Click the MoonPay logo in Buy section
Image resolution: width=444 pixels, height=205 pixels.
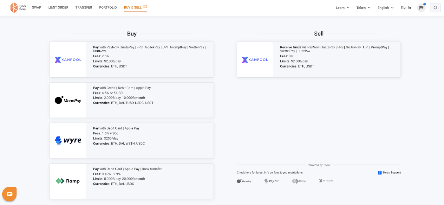(x=68, y=100)
